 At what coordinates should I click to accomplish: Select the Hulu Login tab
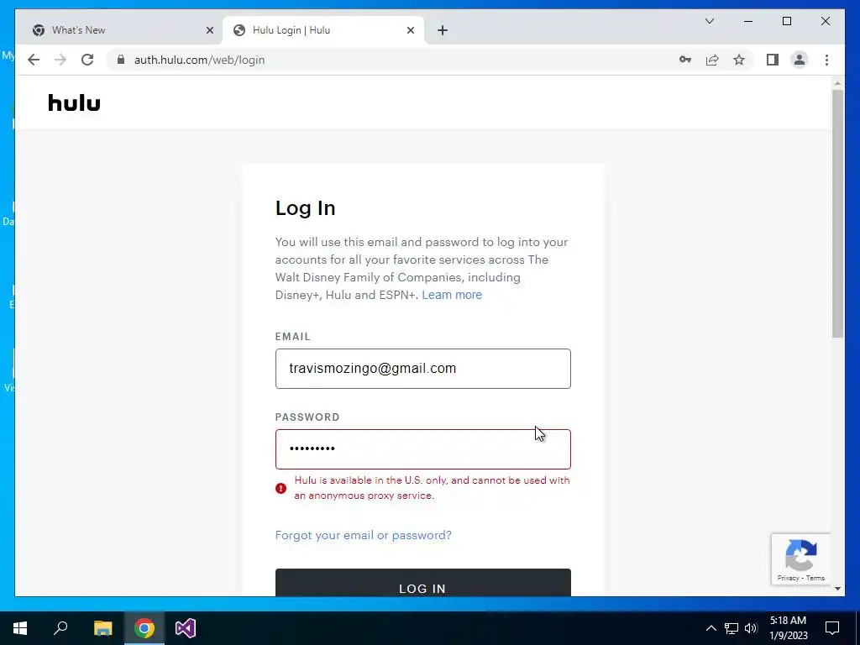[323, 30]
